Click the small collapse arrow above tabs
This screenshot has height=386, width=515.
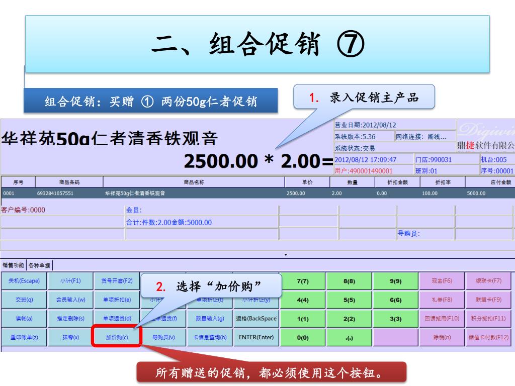pos(286,255)
